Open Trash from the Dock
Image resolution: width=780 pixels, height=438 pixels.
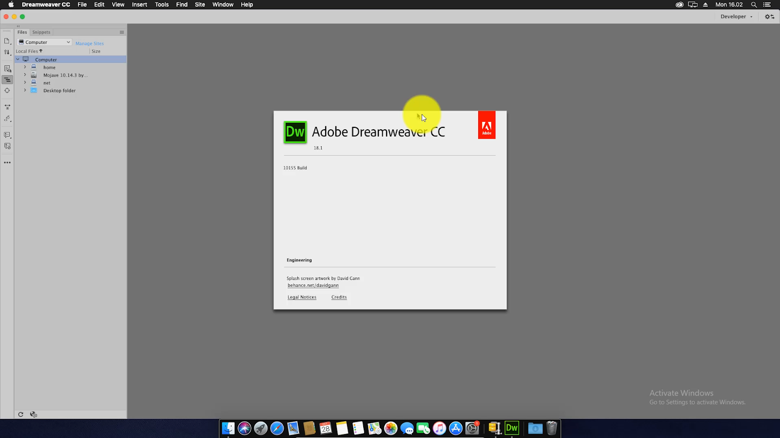click(551, 428)
